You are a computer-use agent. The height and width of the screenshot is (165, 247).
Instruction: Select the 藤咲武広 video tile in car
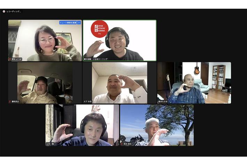(x=45, y=82)
